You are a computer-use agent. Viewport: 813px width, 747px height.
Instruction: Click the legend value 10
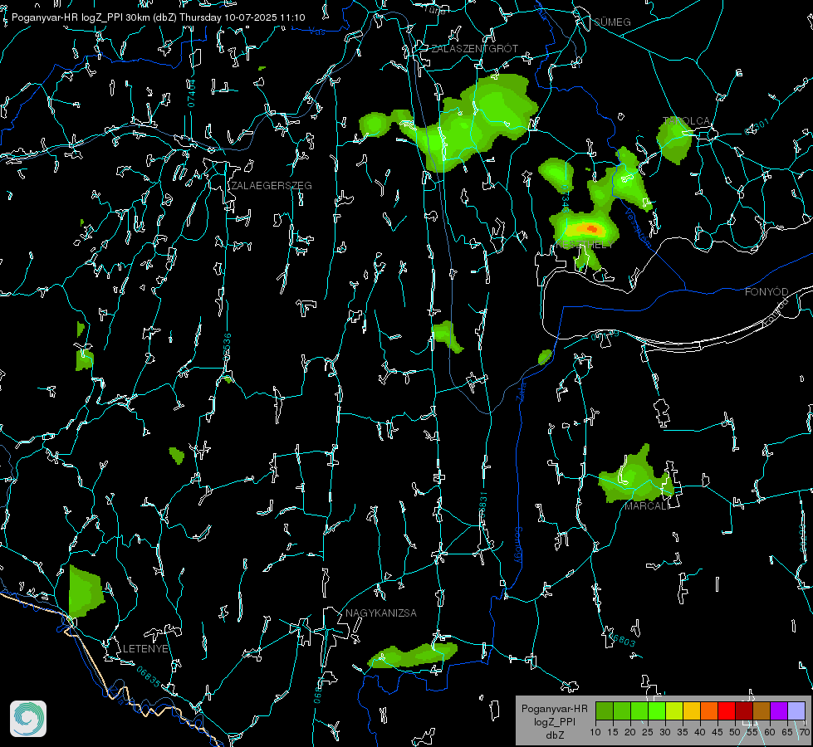tap(595, 732)
